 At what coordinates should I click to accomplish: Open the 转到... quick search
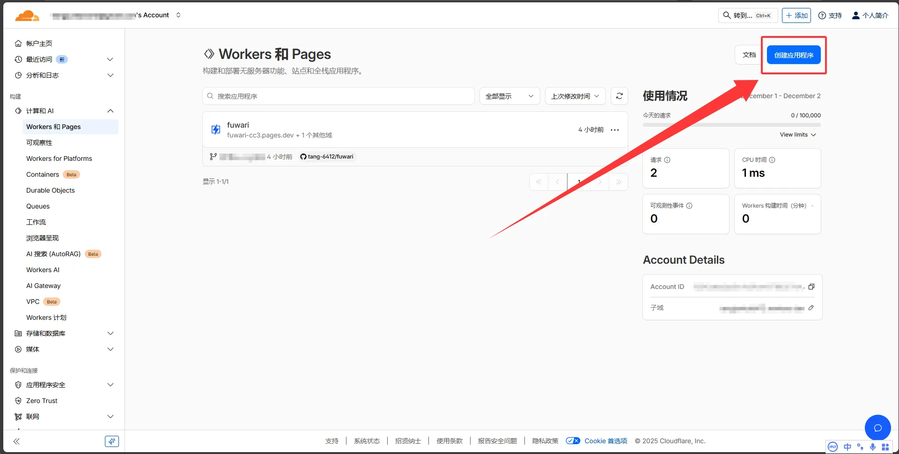coord(748,15)
